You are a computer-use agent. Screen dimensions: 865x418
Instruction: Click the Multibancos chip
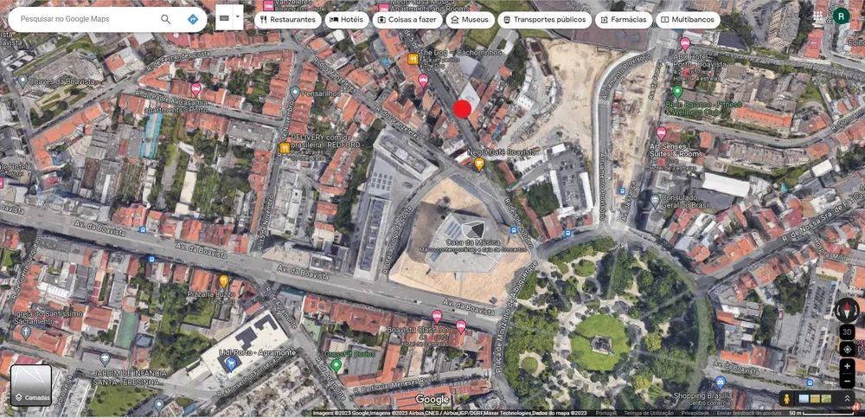pyautogui.click(x=688, y=19)
